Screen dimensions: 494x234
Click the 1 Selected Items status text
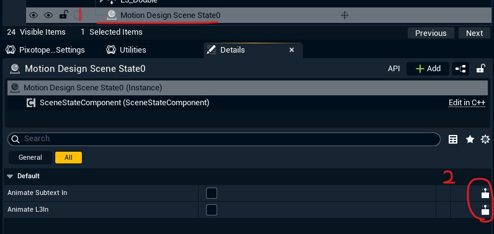tap(112, 32)
